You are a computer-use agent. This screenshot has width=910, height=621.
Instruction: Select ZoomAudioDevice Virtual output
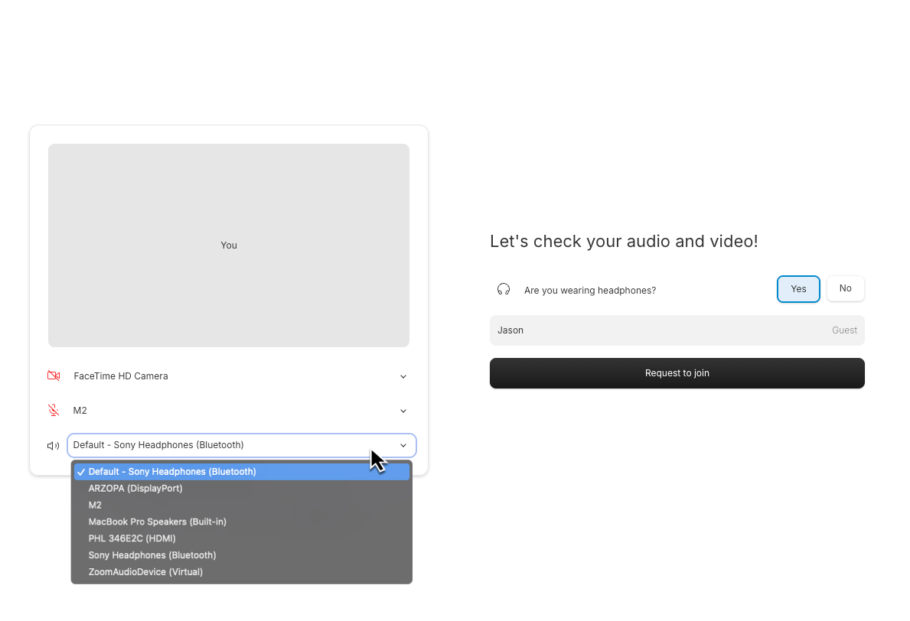click(x=145, y=571)
